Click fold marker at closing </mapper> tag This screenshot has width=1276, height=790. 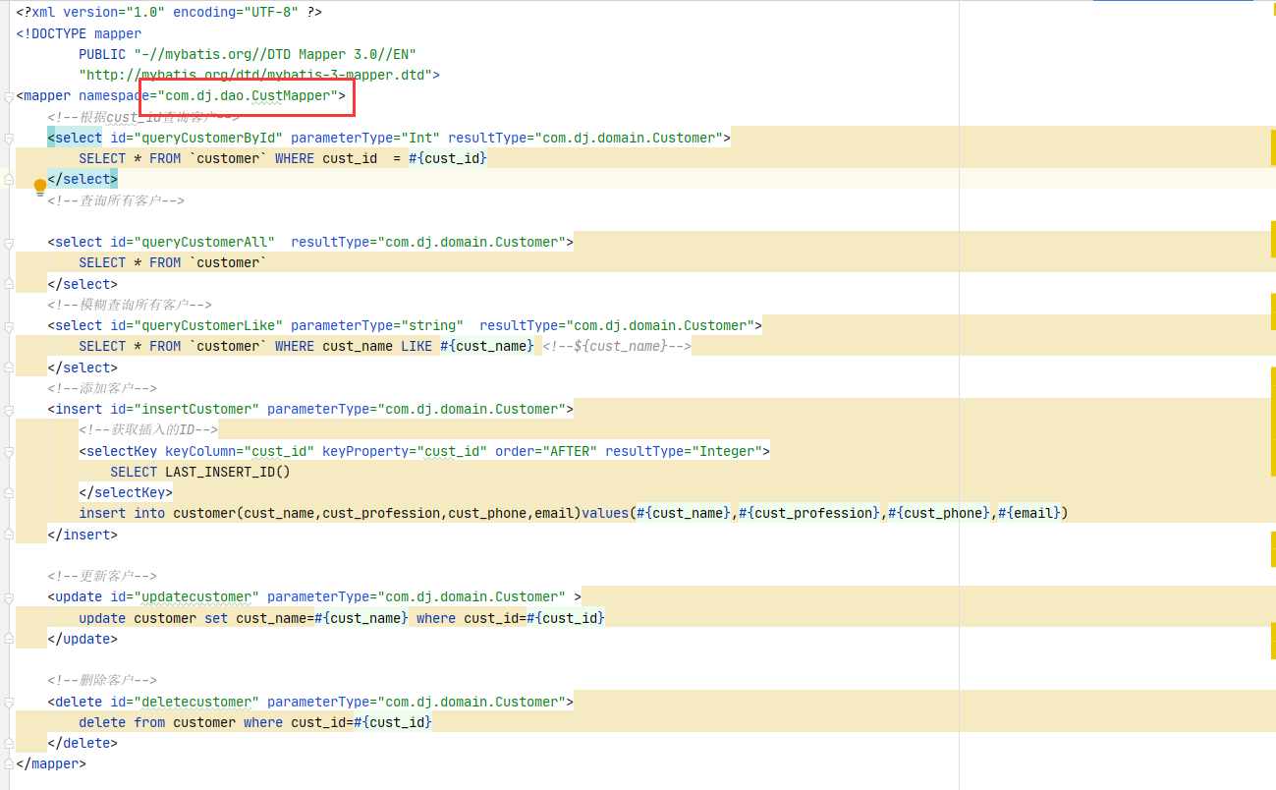[x=8, y=763]
